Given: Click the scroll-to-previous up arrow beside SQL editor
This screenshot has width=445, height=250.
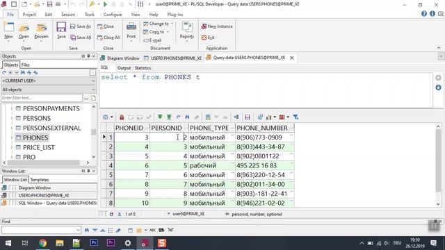Looking at the screenshot, I should [438, 78].
